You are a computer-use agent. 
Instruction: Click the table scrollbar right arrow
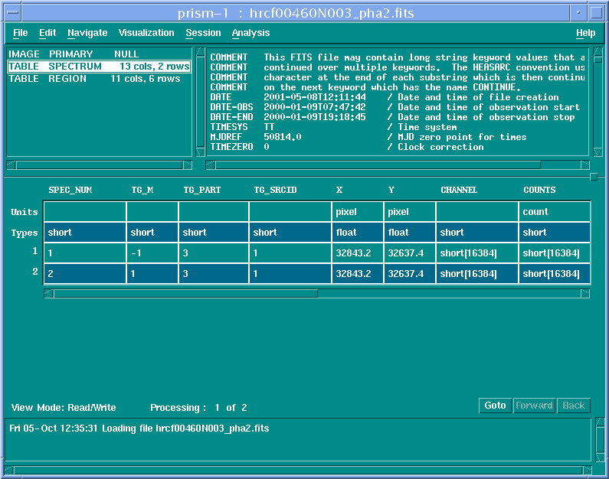(x=585, y=294)
